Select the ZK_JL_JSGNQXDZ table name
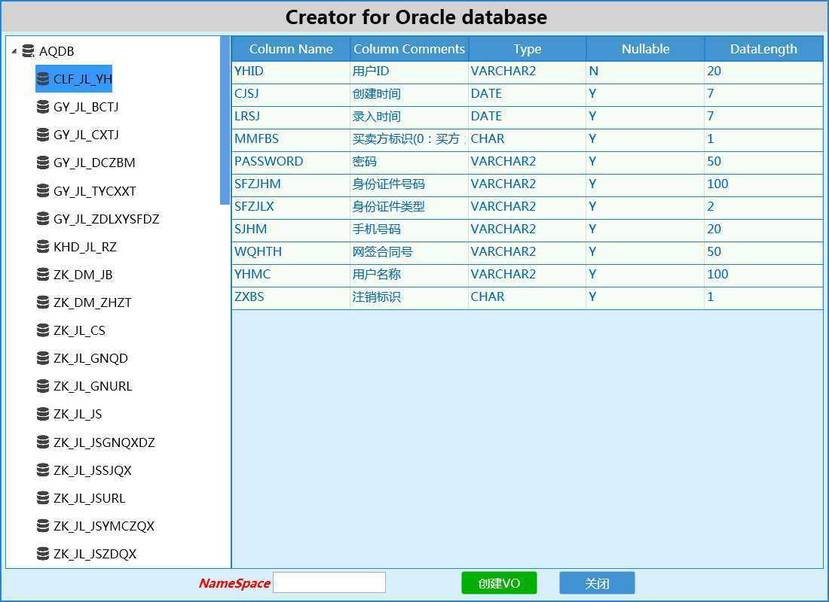829x602 pixels. click(104, 442)
